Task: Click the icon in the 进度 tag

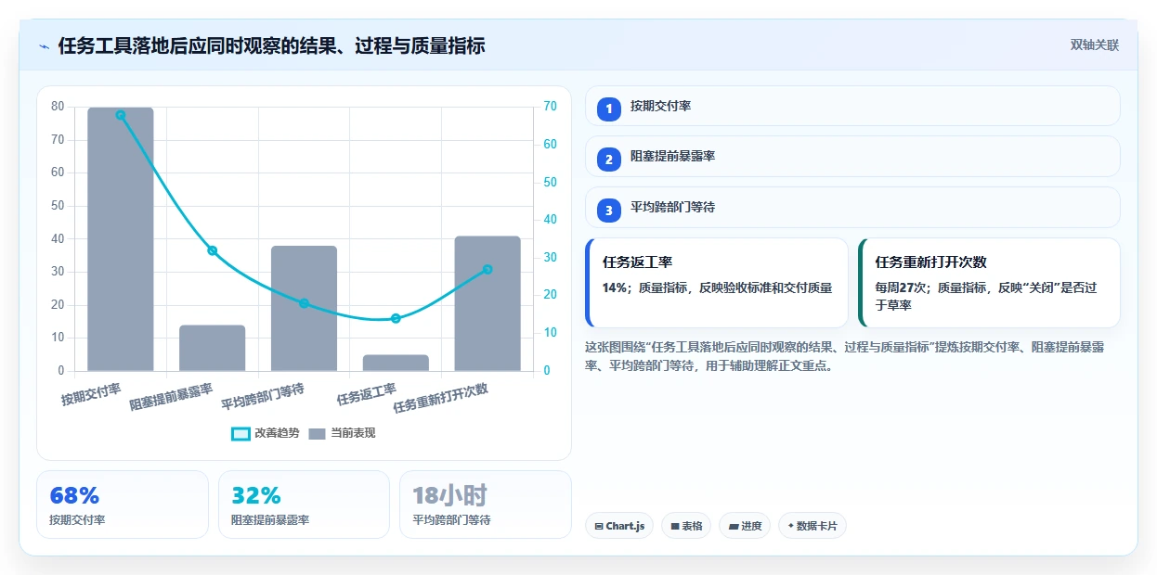Action: (x=734, y=526)
